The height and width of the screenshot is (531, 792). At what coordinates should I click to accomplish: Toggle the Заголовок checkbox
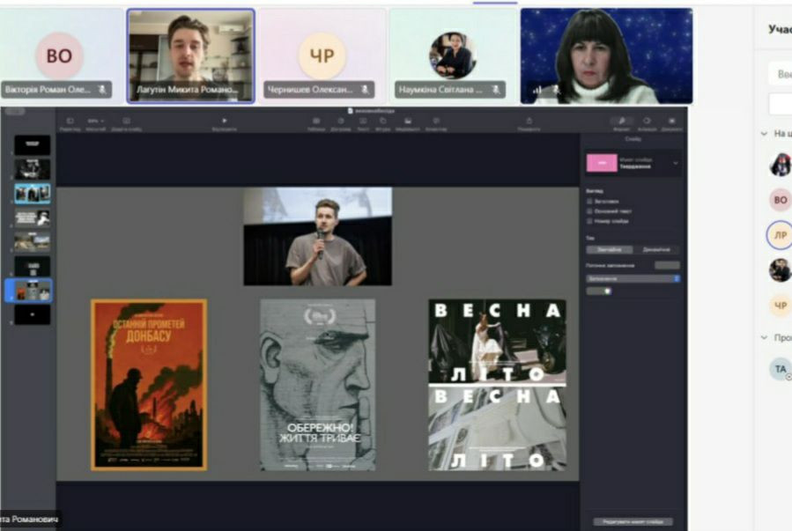589,202
